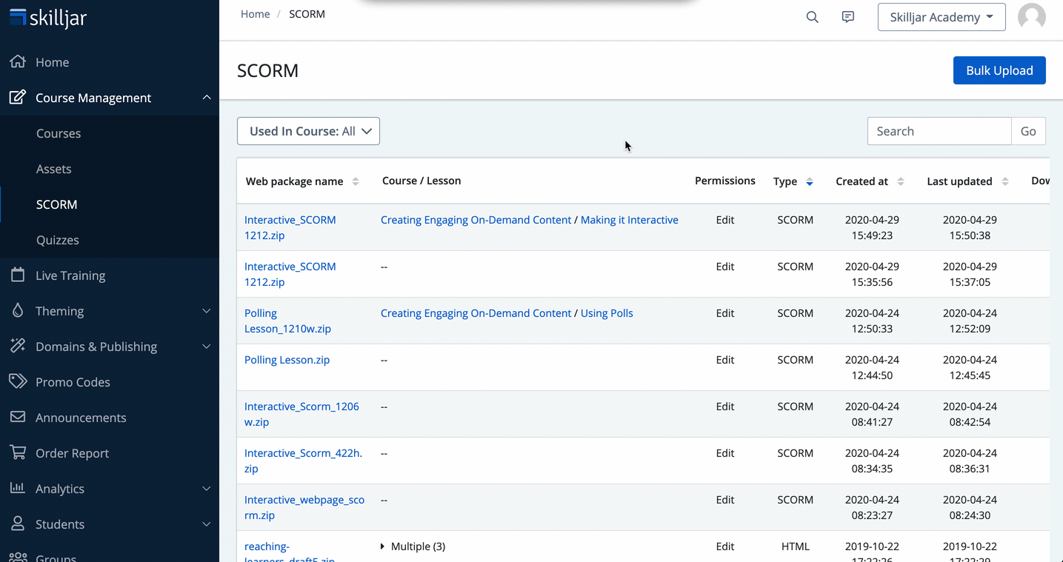Click the user avatar icon

click(1032, 17)
